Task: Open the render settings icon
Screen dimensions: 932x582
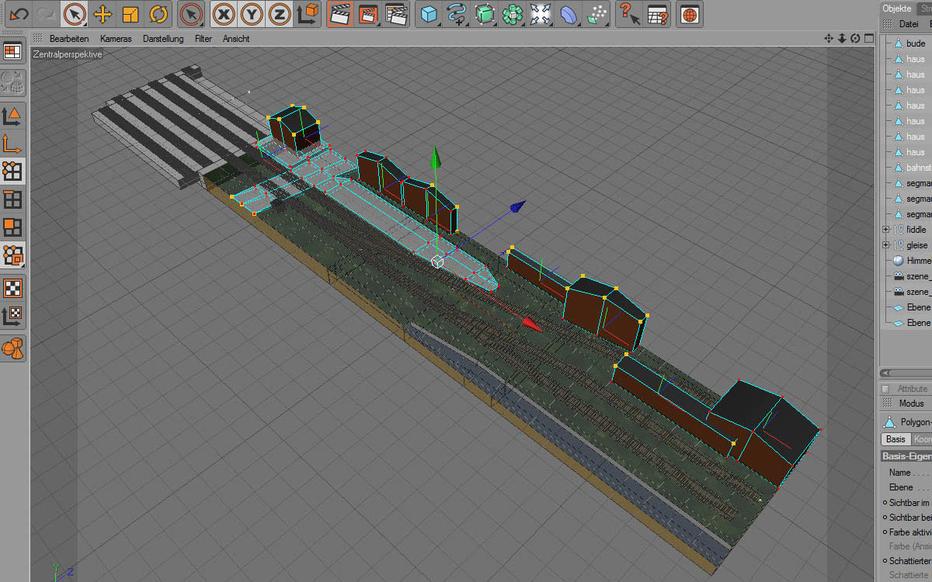Action: pyautogui.click(x=396, y=14)
